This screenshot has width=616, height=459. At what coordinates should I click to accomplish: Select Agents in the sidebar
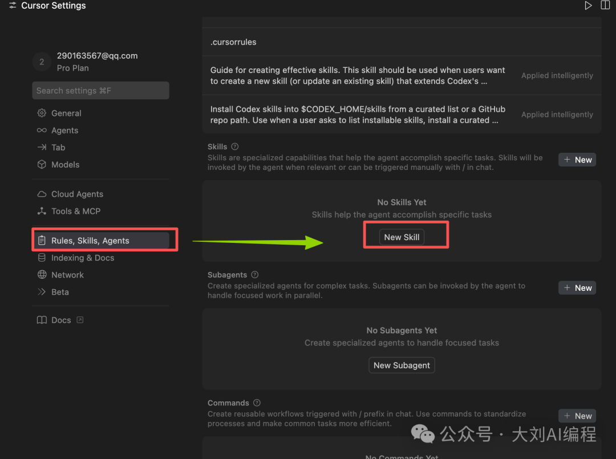pyautogui.click(x=64, y=130)
